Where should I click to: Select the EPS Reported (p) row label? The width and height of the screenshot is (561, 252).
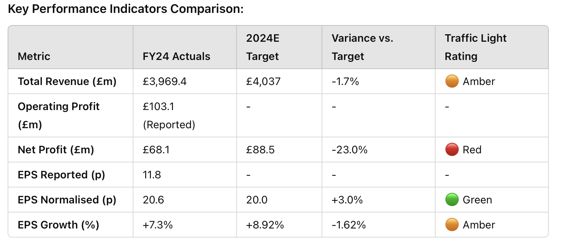click(x=61, y=175)
